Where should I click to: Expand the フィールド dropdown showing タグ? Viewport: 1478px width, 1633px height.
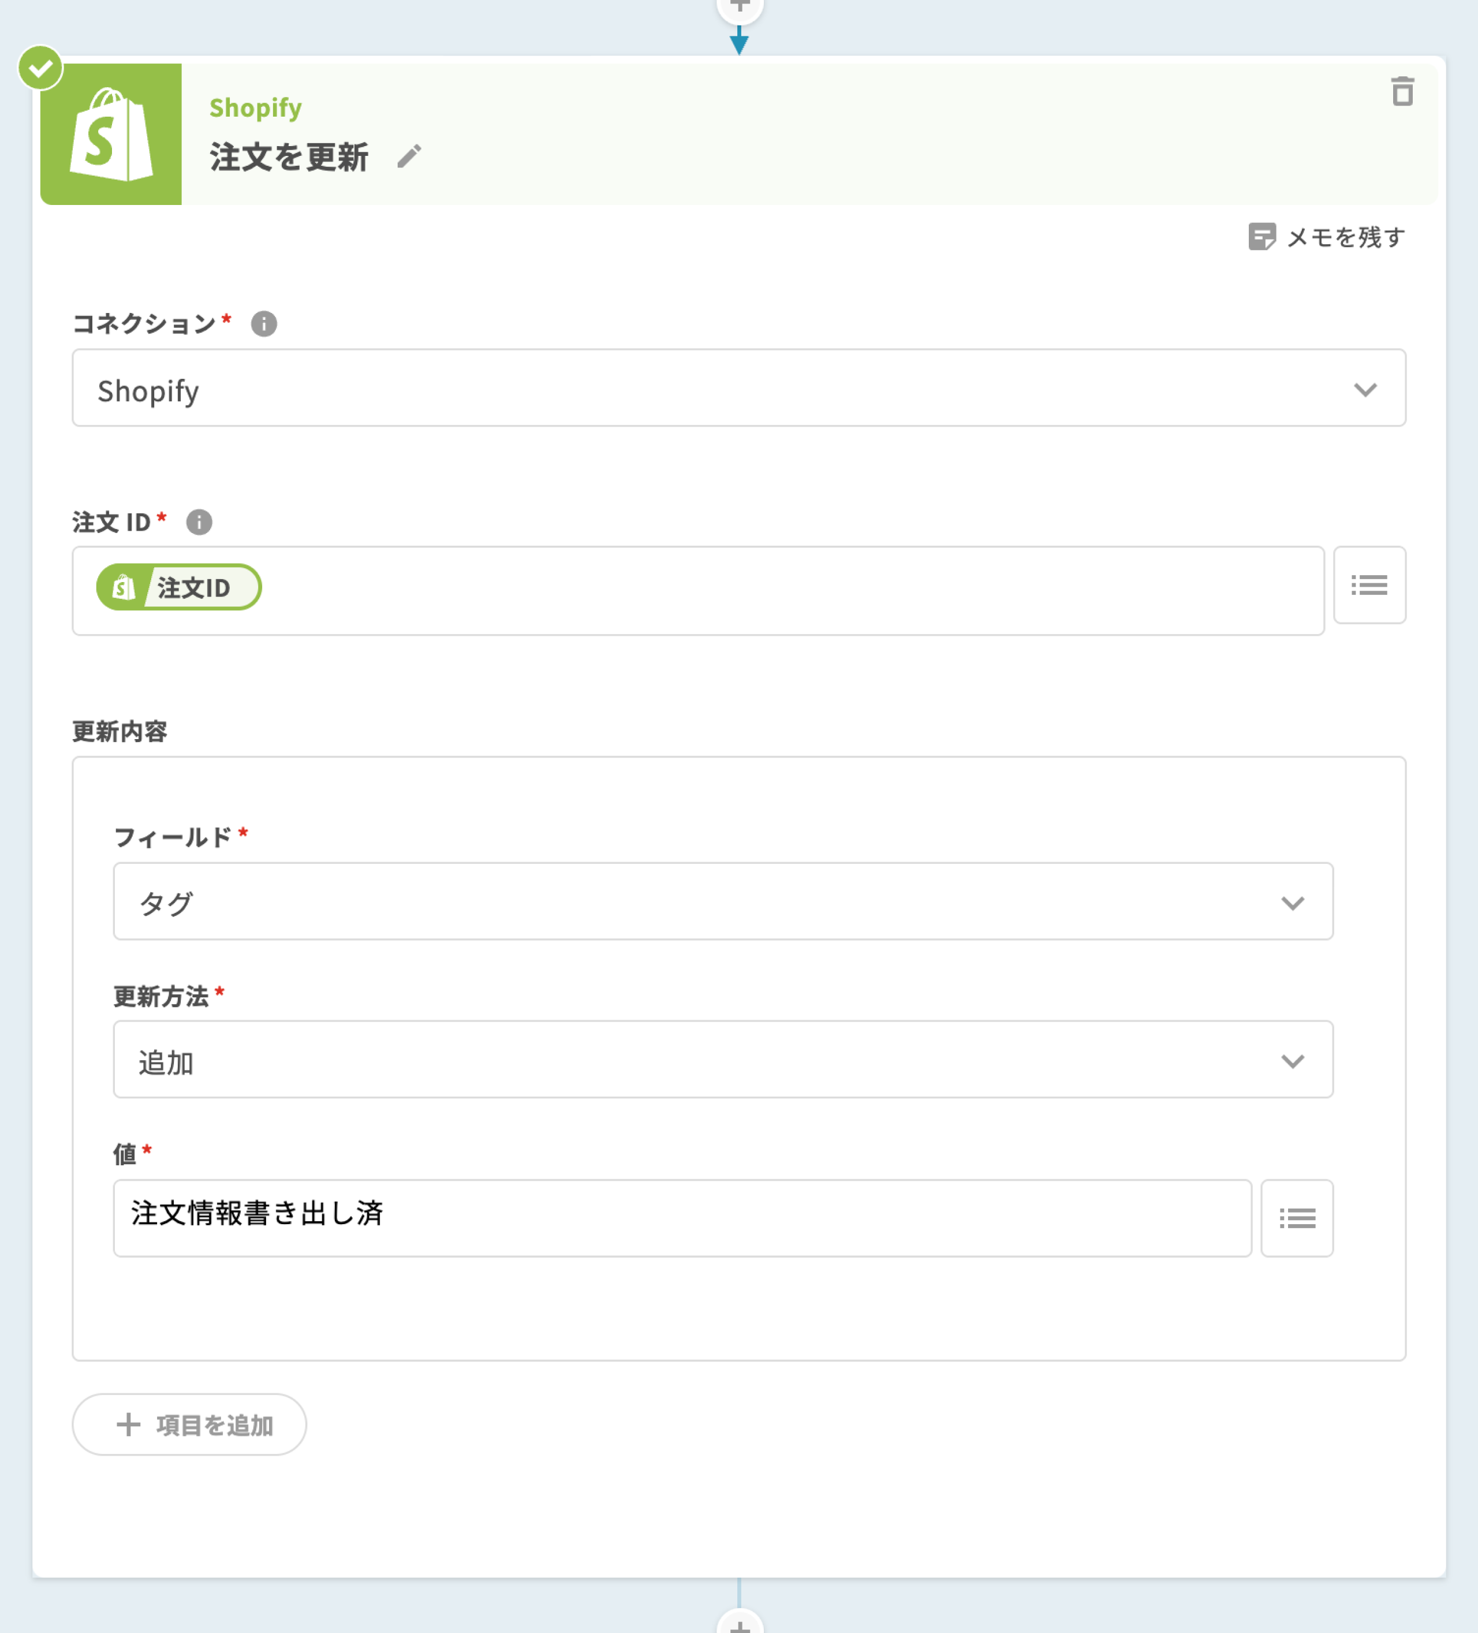722,901
